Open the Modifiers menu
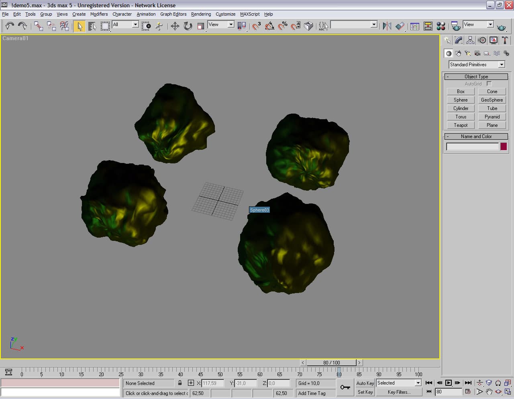The width and height of the screenshot is (514, 399). tap(99, 14)
